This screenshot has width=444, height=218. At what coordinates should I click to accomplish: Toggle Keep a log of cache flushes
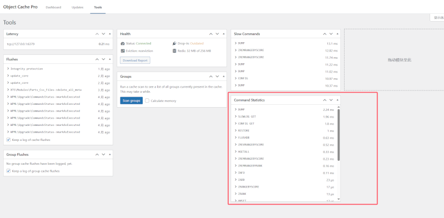8,140
